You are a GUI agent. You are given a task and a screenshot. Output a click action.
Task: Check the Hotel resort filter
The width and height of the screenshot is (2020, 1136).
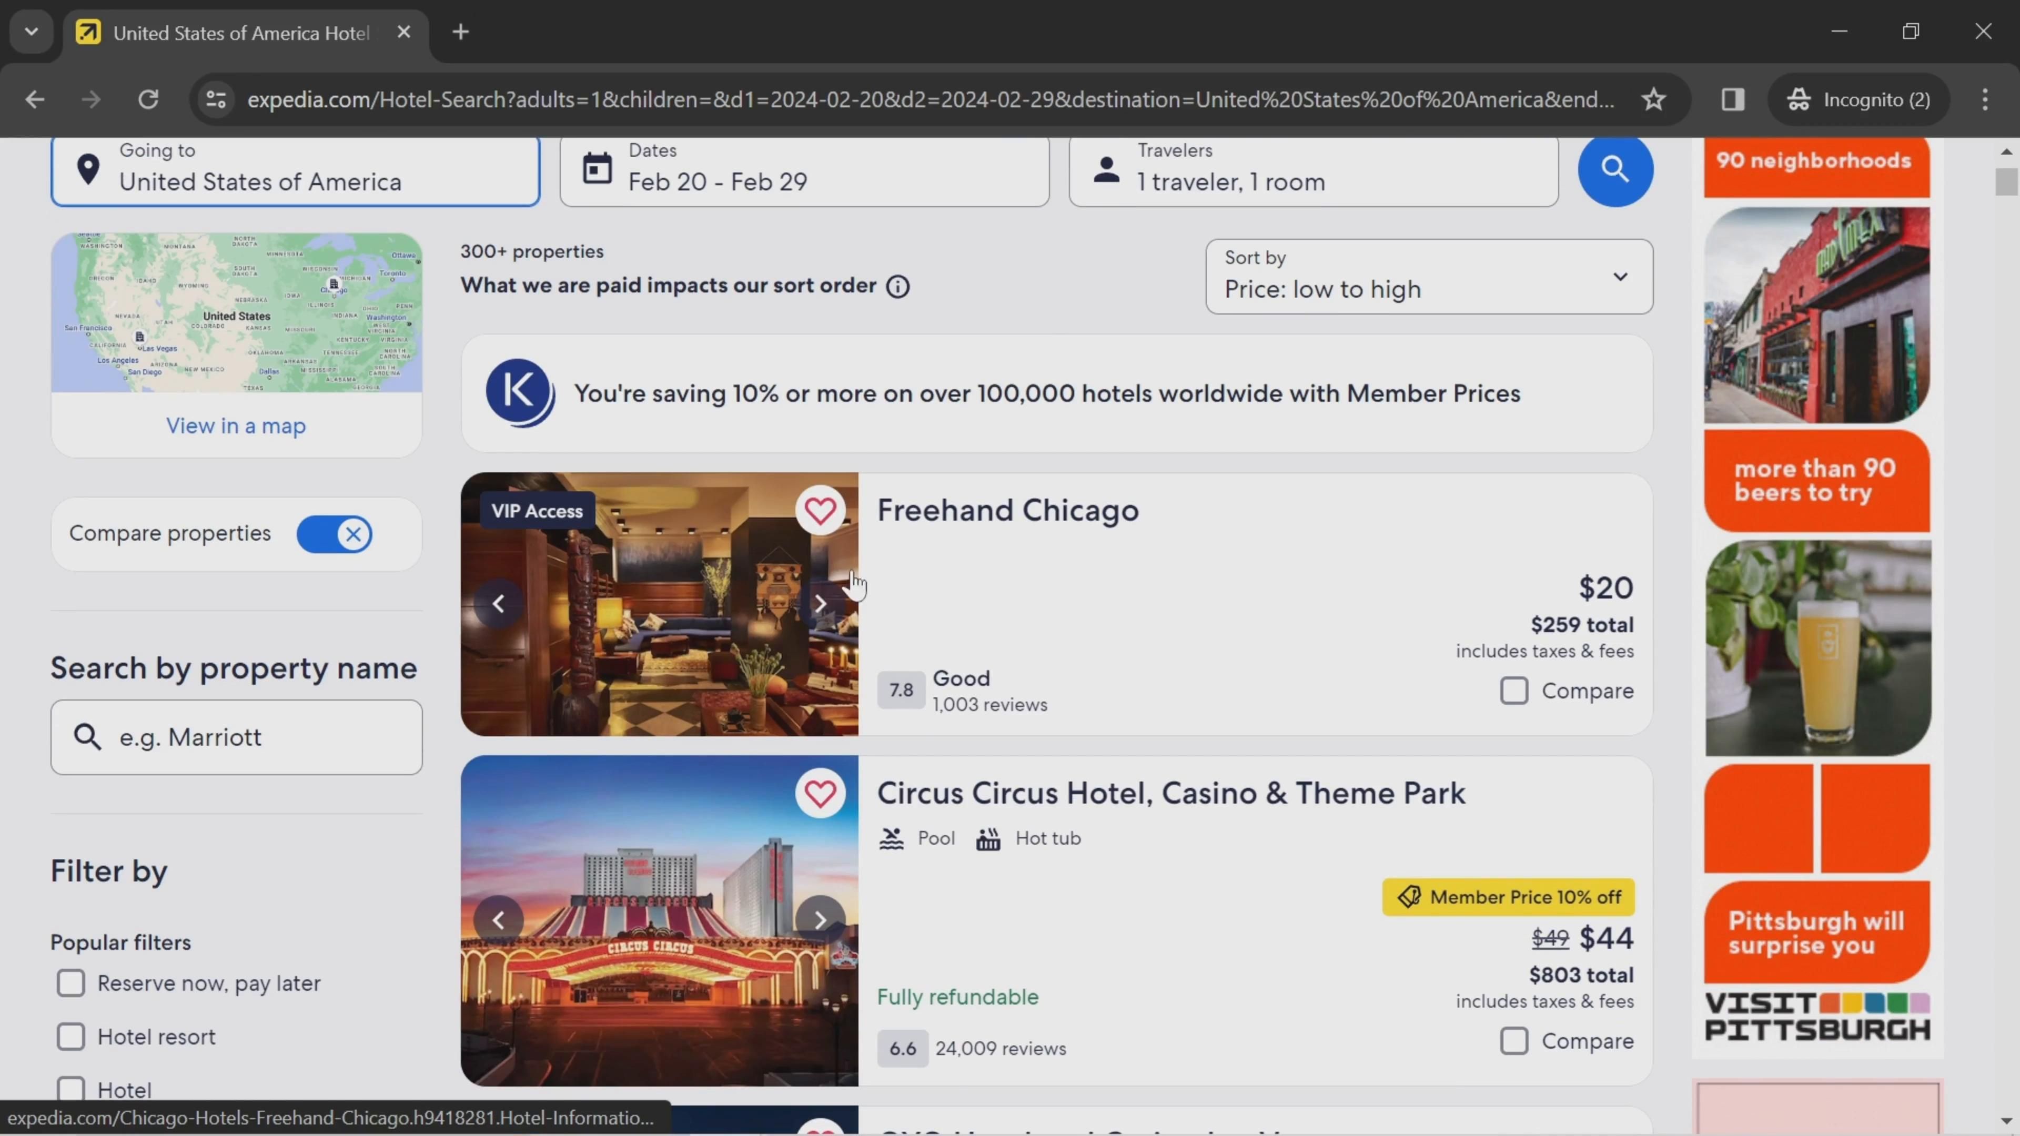pos(70,1037)
